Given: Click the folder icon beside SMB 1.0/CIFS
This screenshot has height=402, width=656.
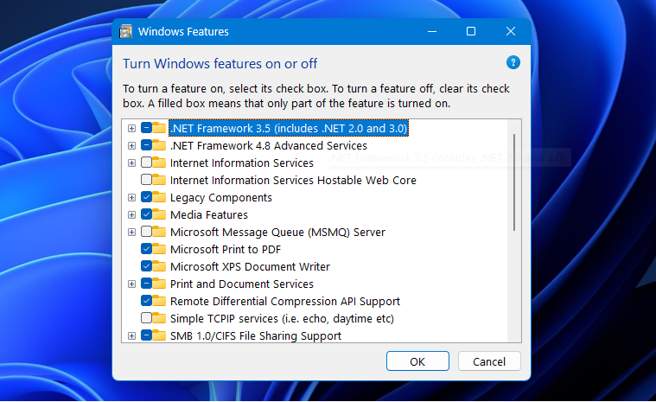Looking at the screenshot, I should [159, 335].
